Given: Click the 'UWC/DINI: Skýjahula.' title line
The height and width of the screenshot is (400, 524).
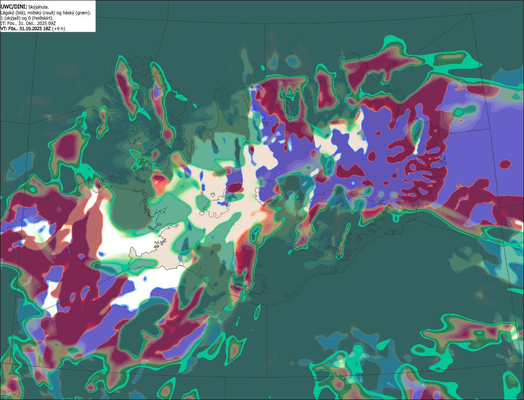Looking at the screenshot, I should point(25,7).
